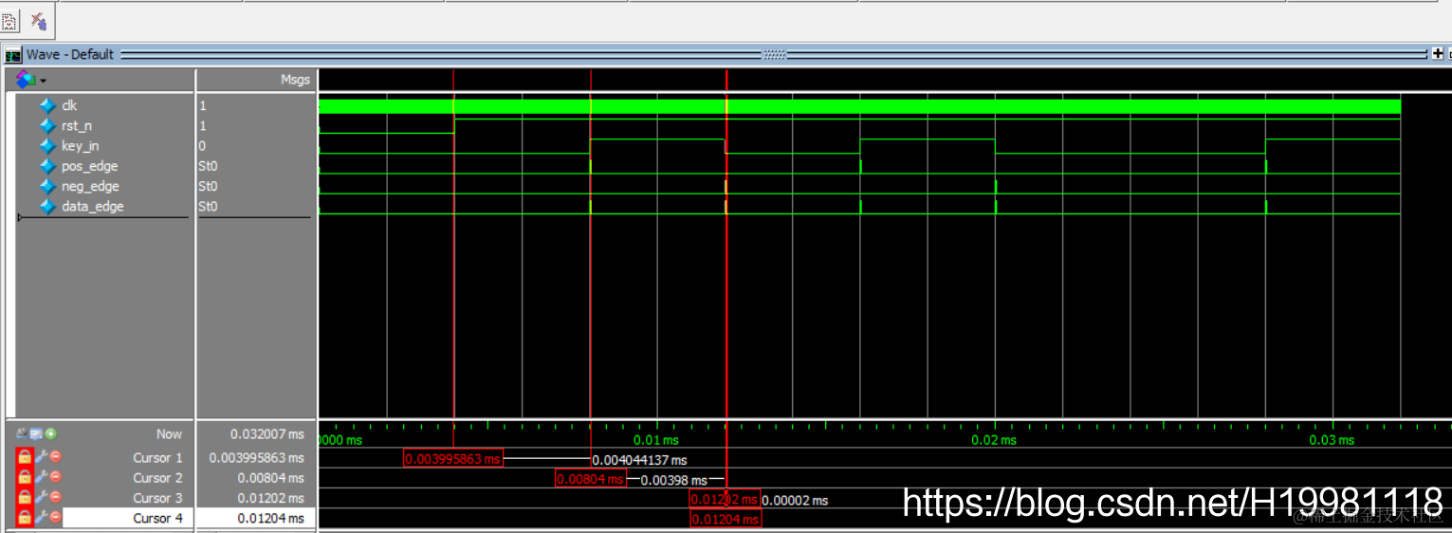
Task: Toggle the lock on Cursor 2
Action: pos(25,478)
